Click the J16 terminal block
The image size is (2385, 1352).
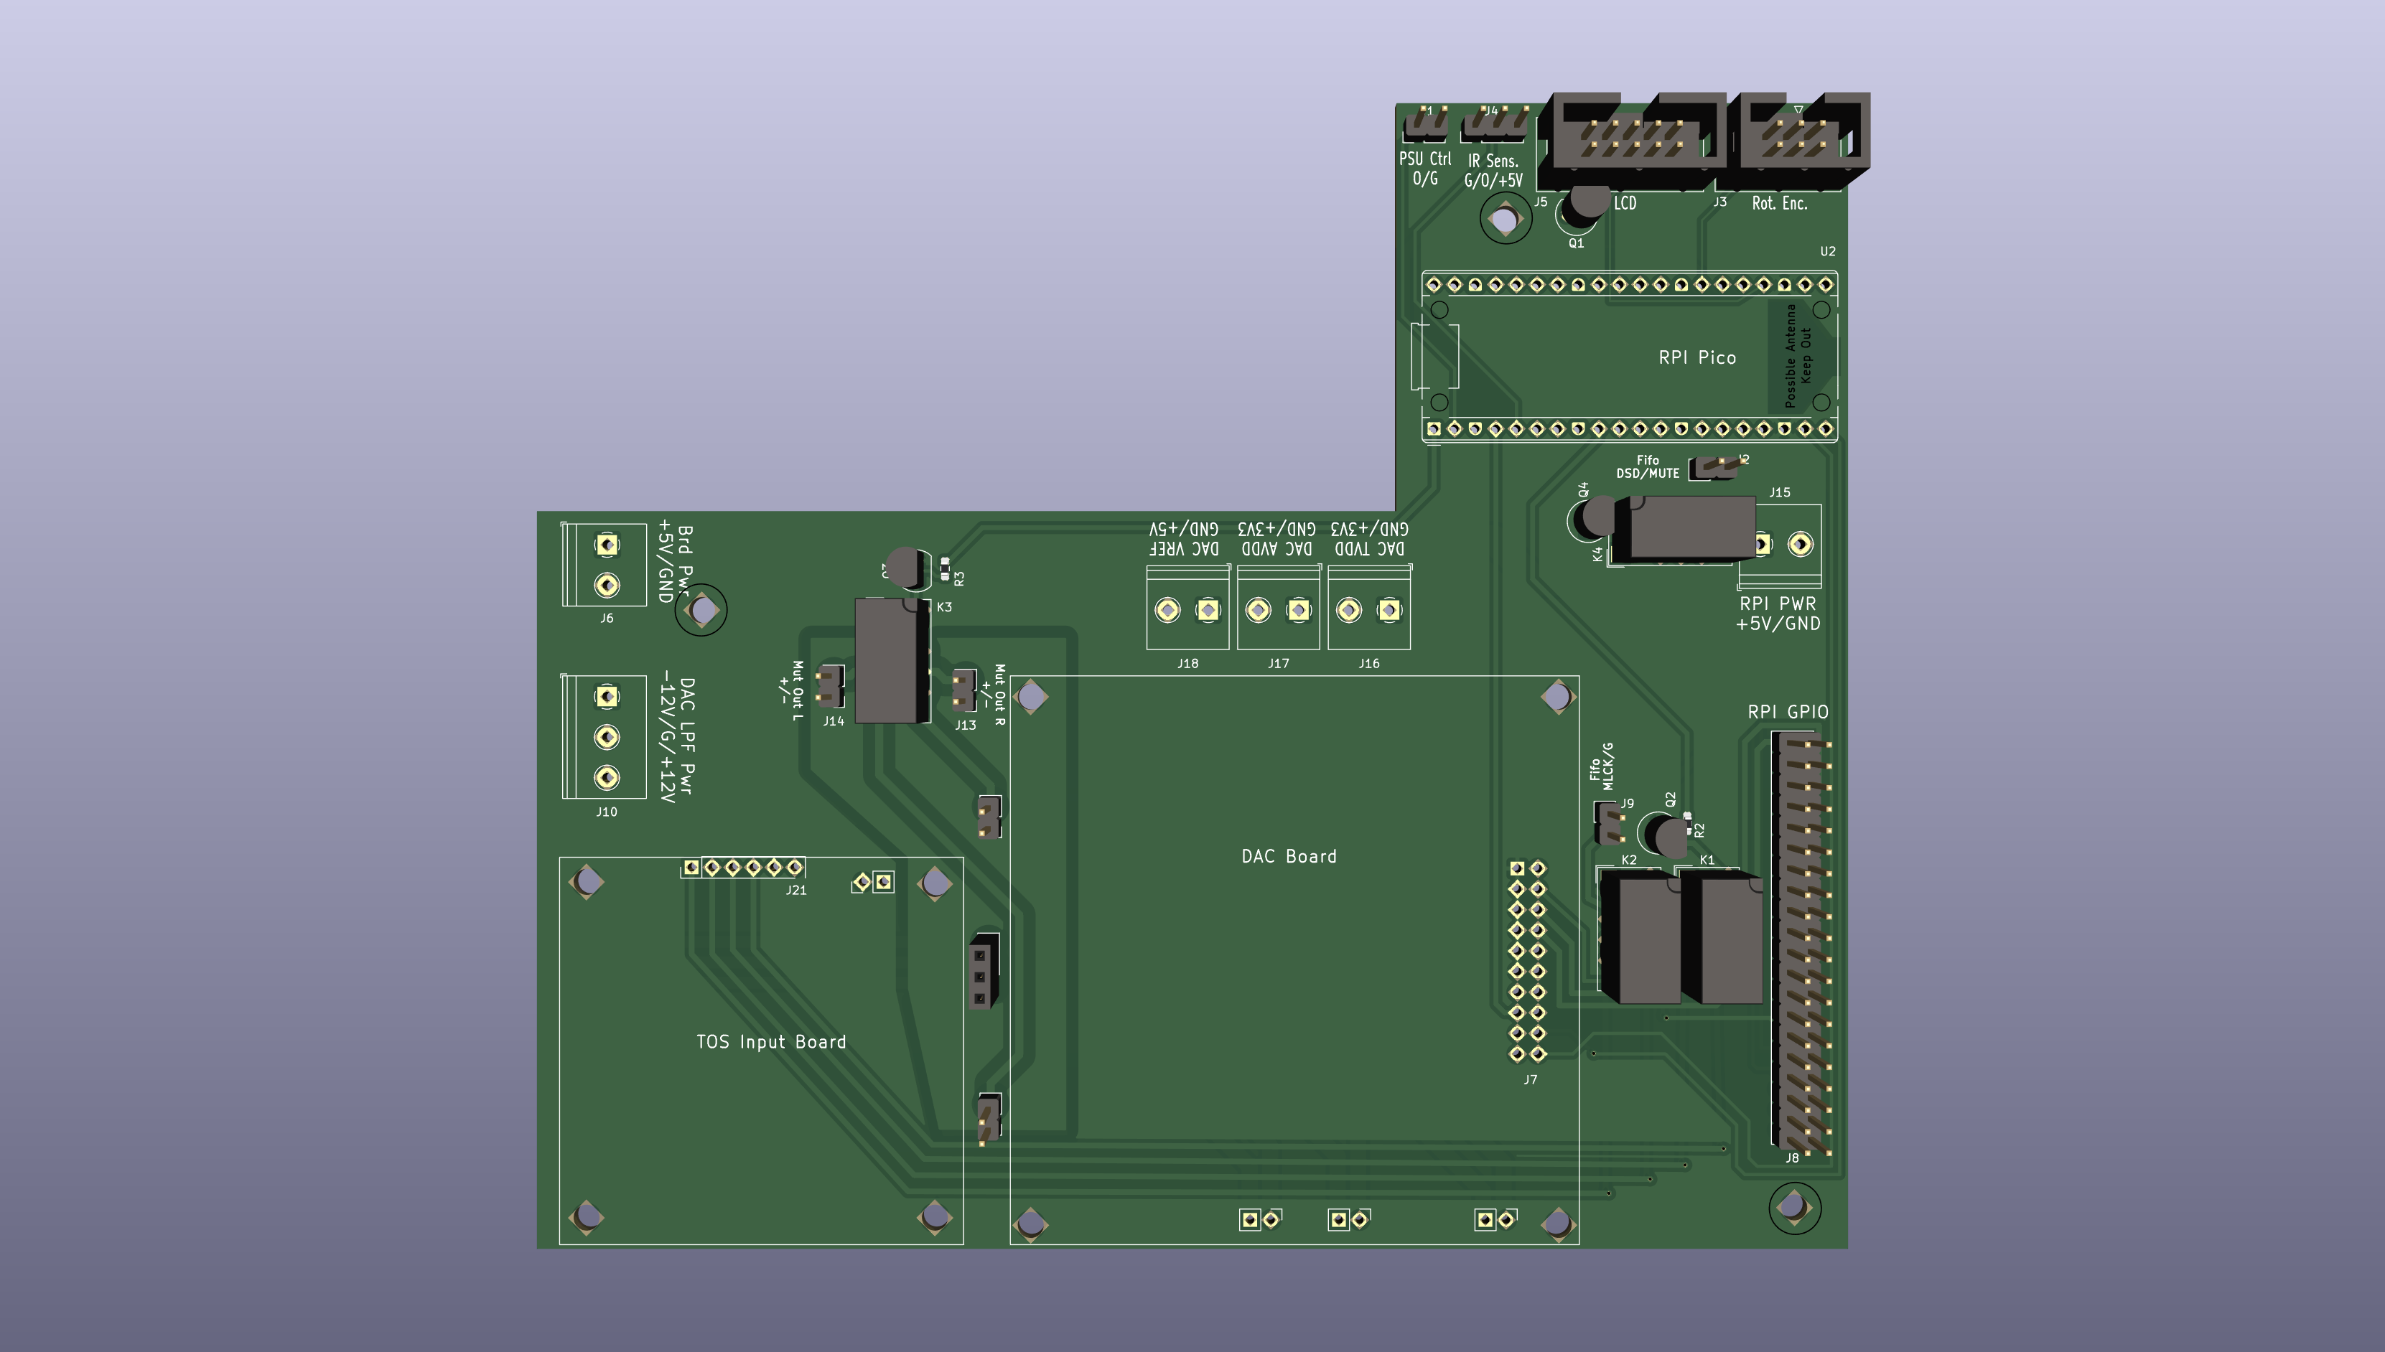1370,607
